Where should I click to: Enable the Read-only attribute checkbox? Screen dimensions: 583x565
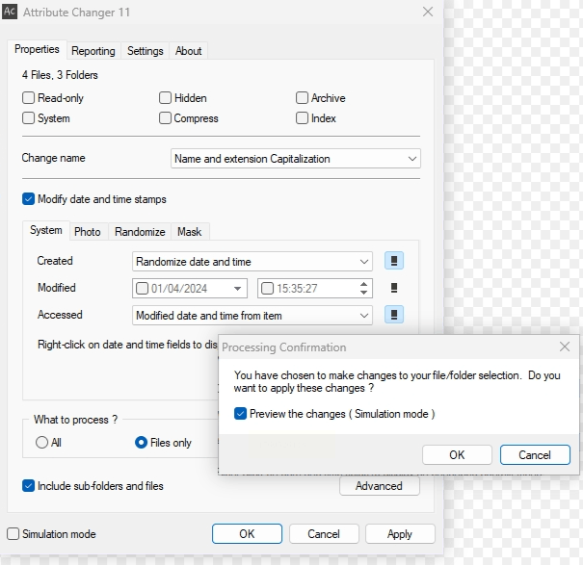click(28, 98)
